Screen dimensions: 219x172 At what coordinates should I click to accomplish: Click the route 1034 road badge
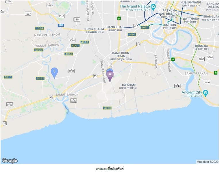pos(39,28)
